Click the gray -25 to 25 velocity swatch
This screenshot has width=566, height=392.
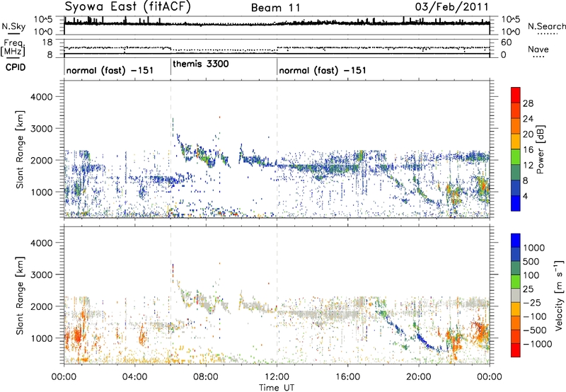(516, 295)
